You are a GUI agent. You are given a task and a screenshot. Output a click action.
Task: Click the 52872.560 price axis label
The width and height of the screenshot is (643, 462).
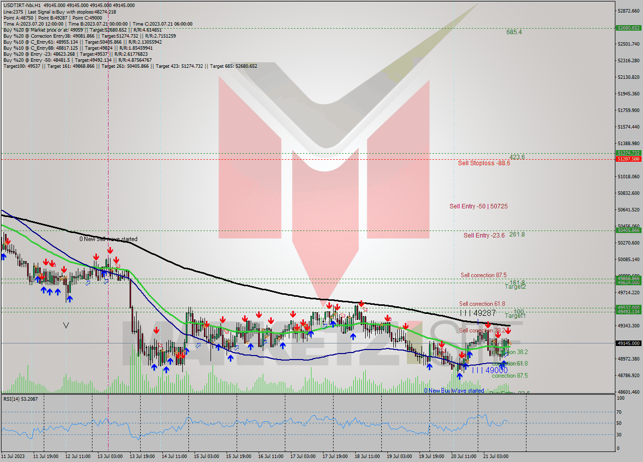click(x=628, y=11)
